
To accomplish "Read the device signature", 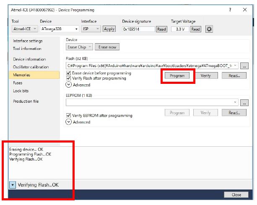I will 161,29.
